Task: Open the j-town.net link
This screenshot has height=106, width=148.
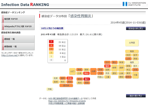Action: (10, 55)
